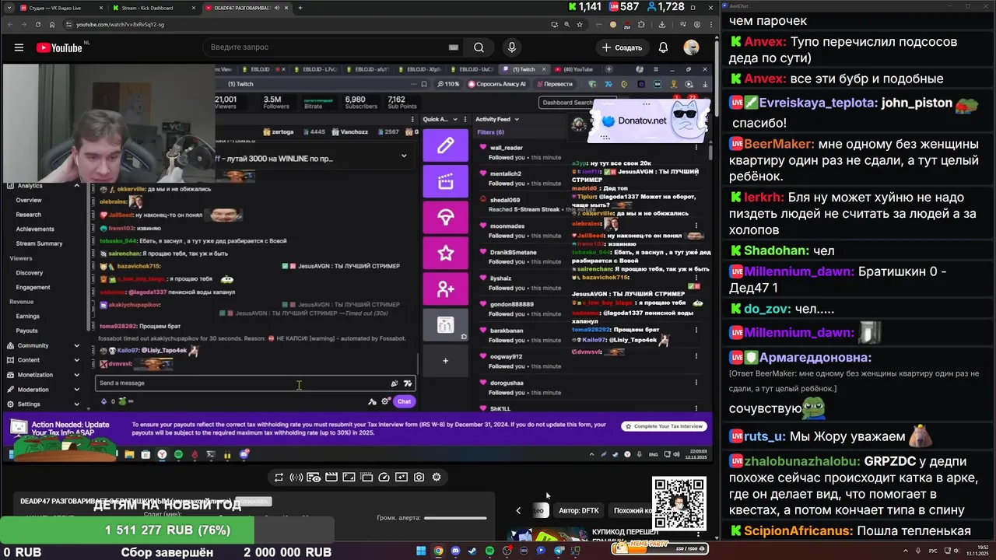Viewport: 996px width, 560px height.
Task: Expand the stream title chevron
Action: tap(403, 156)
